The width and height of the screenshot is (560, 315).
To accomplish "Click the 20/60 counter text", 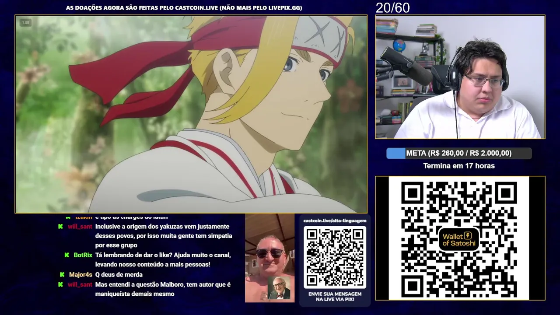I will [x=392, y=7].
